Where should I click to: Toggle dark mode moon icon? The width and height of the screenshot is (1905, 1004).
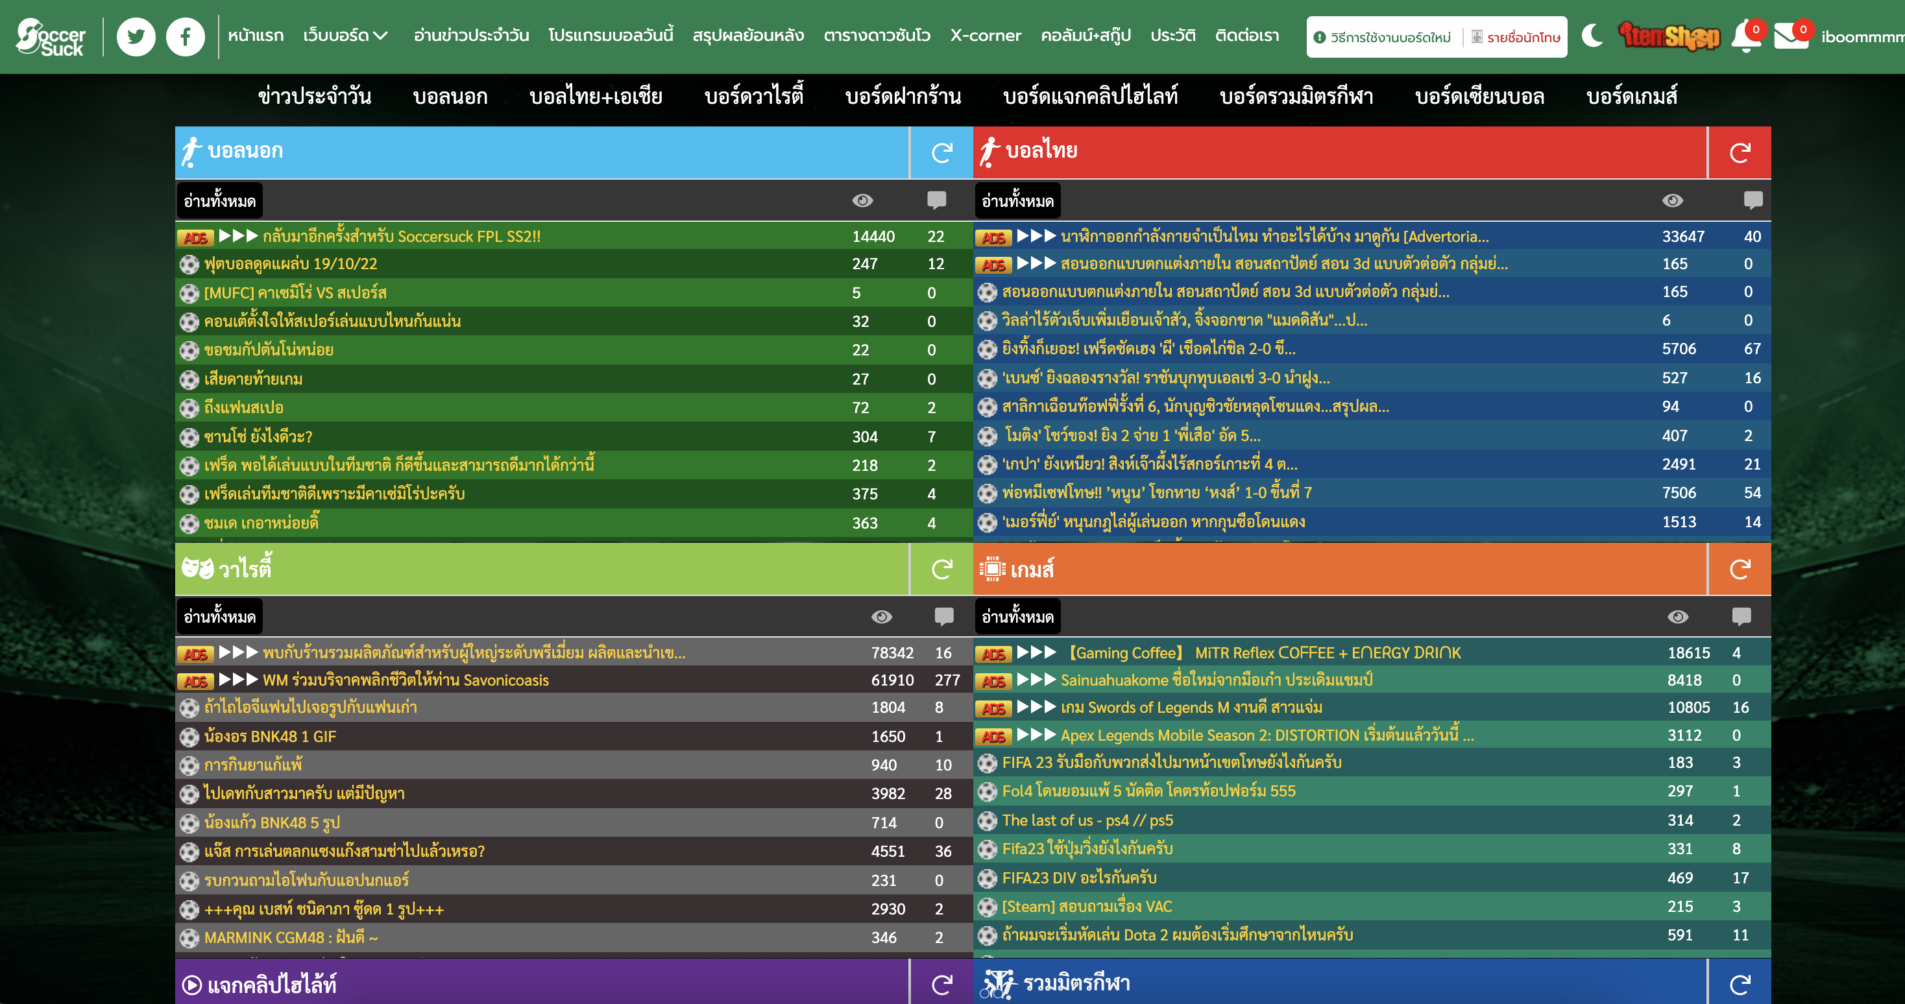(1592, 36)
